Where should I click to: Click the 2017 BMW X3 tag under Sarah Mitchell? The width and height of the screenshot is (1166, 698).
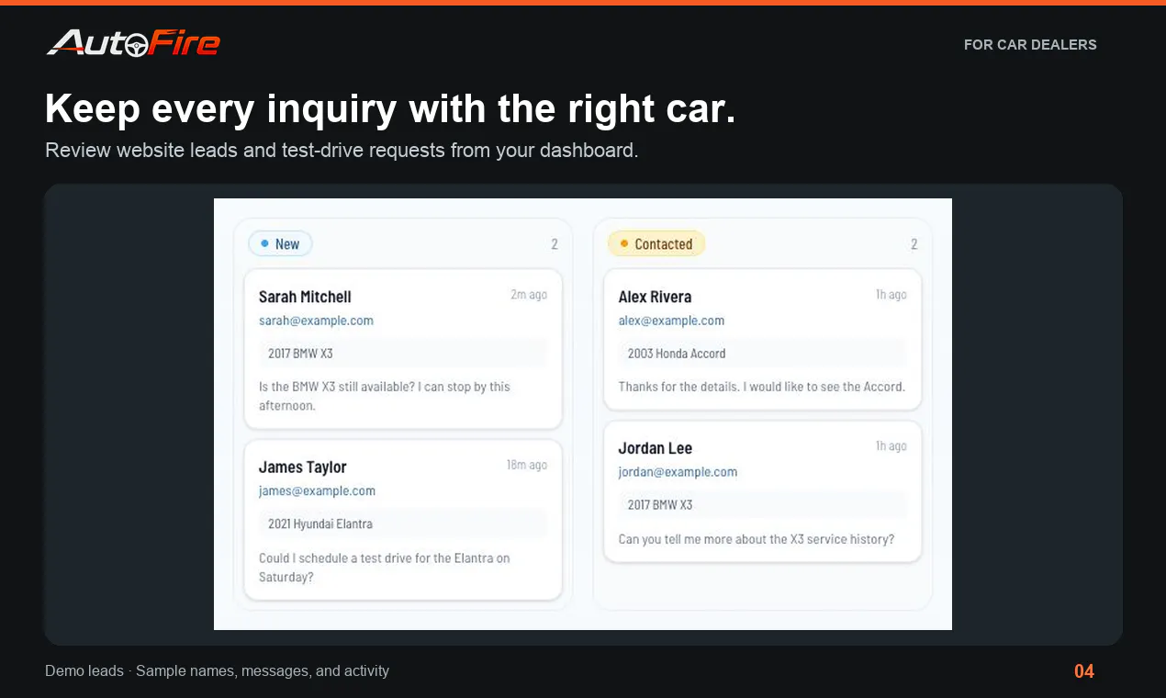coord(403,354)
